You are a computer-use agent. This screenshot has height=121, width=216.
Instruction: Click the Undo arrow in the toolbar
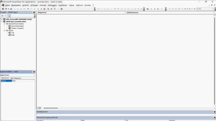(28, 9)
